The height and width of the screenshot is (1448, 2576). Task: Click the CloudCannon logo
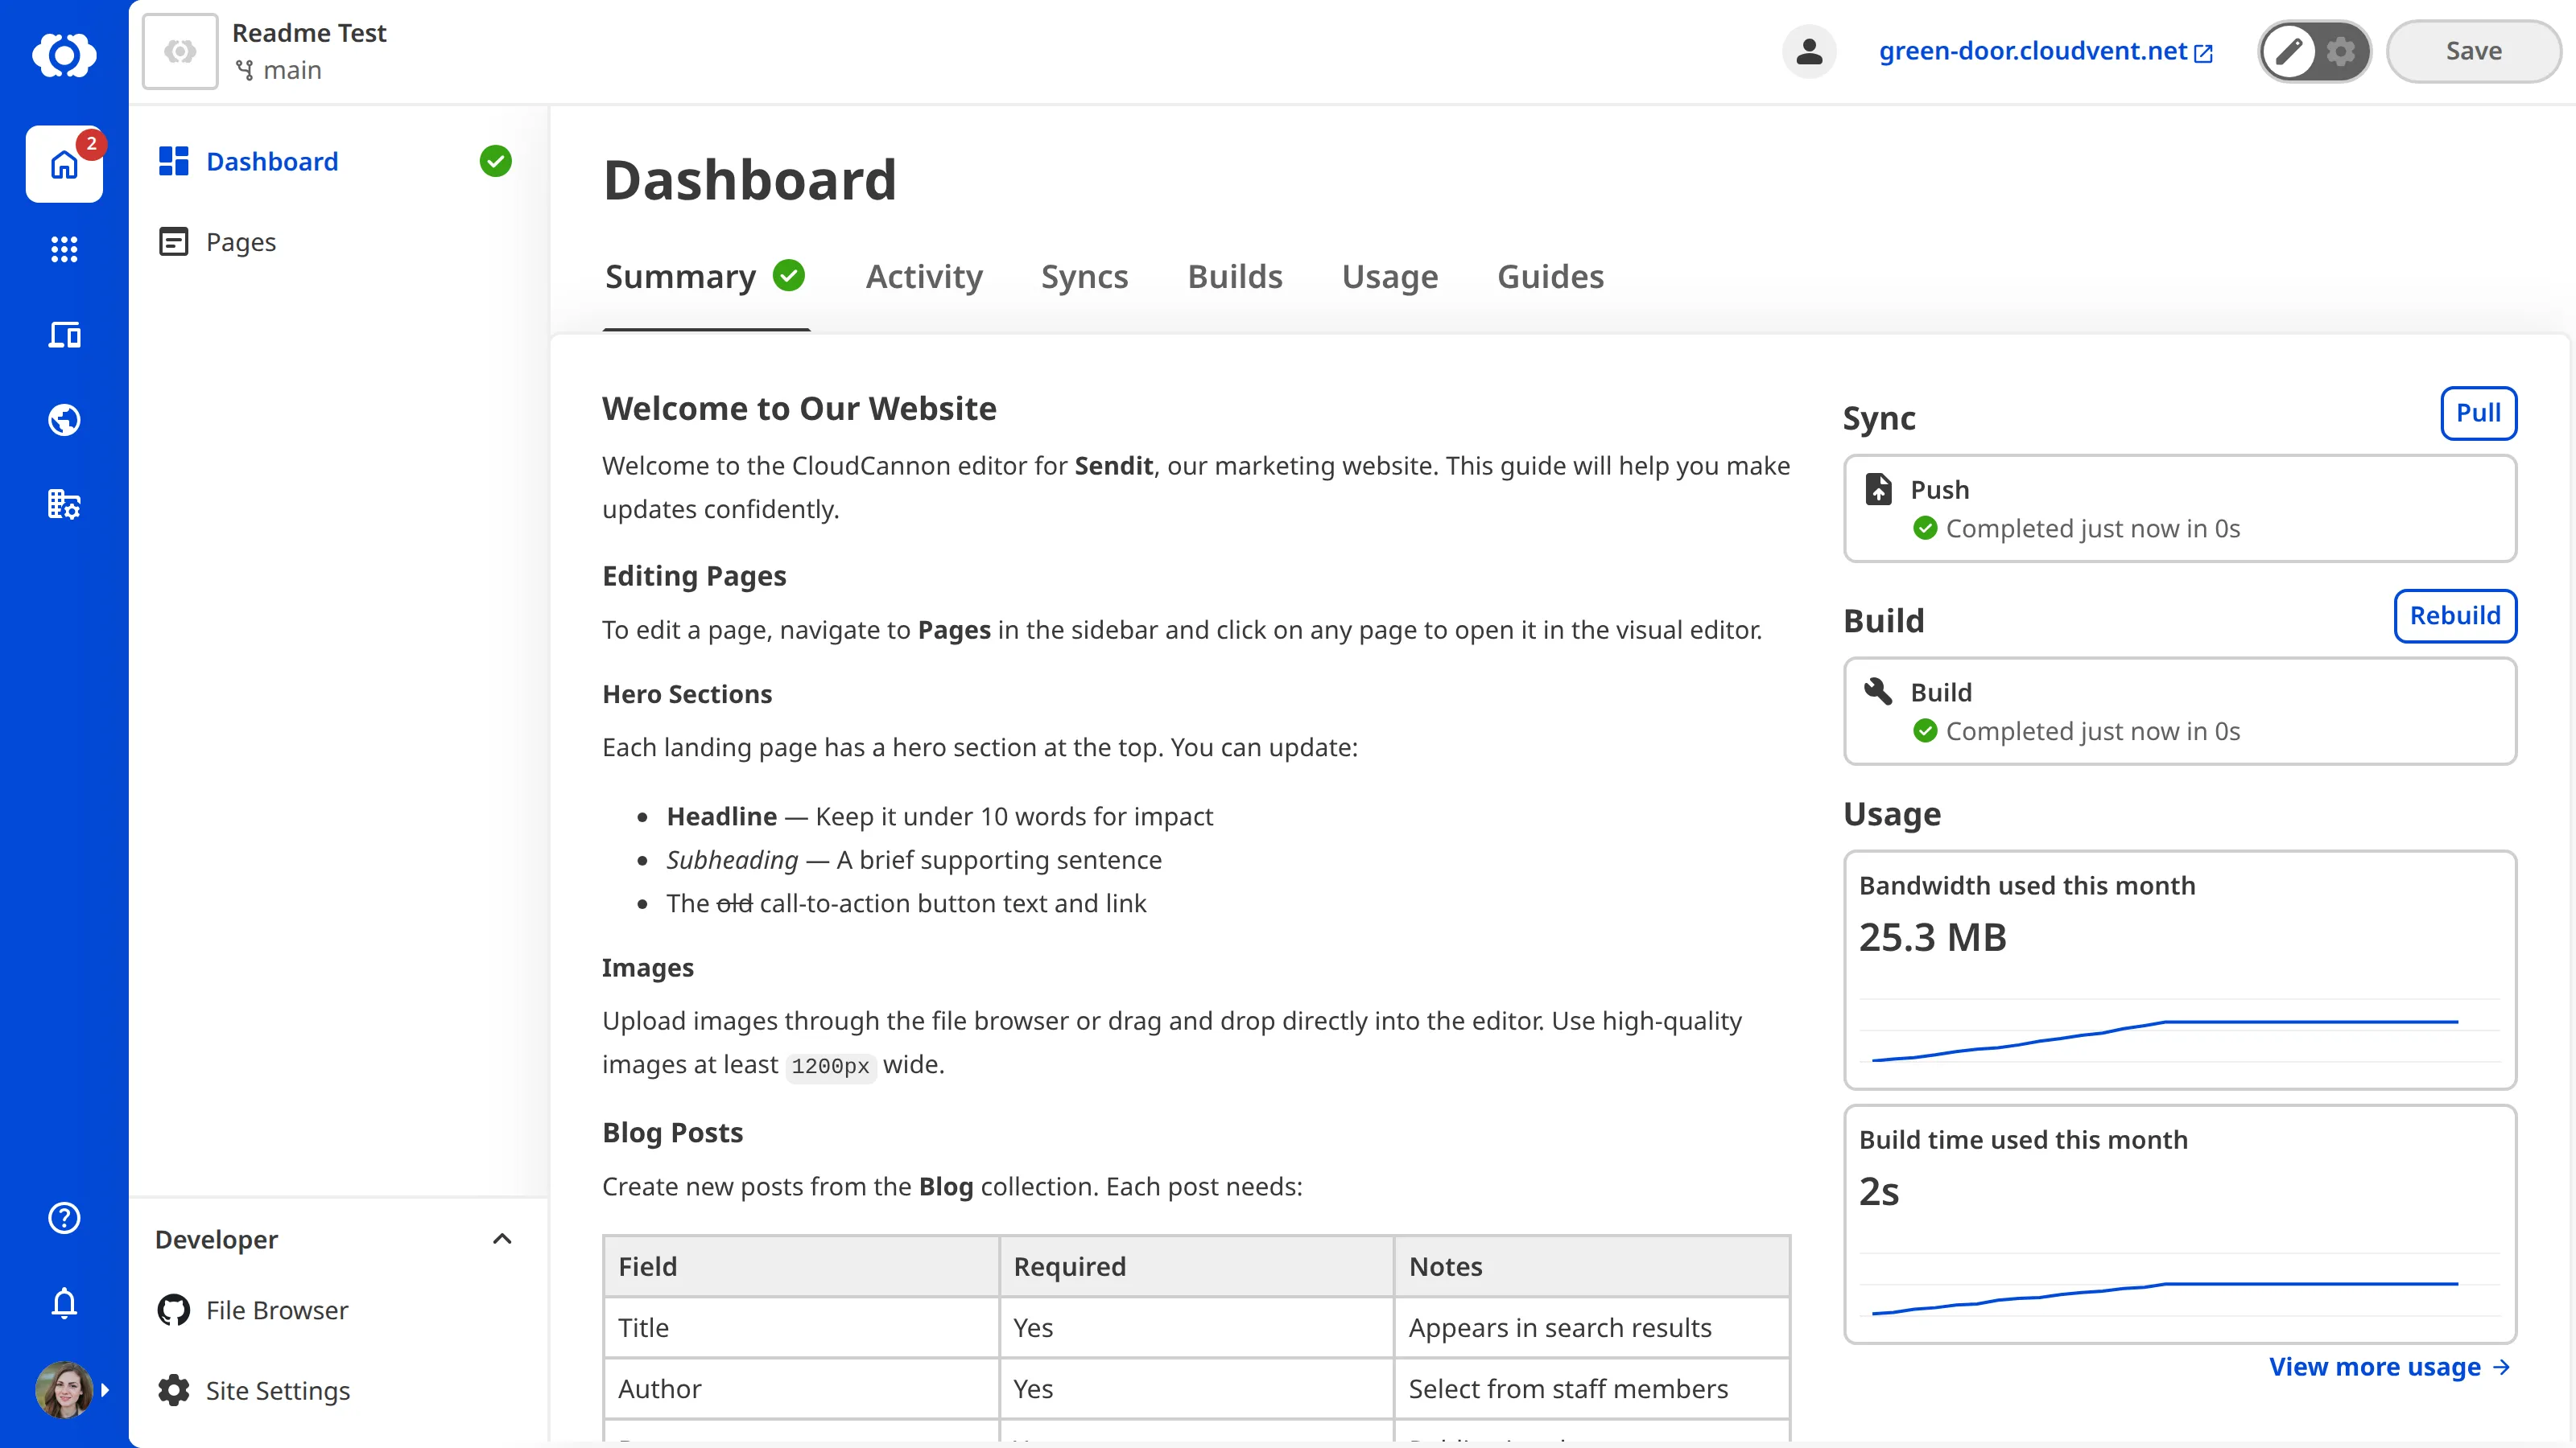[x=64, y=55]
